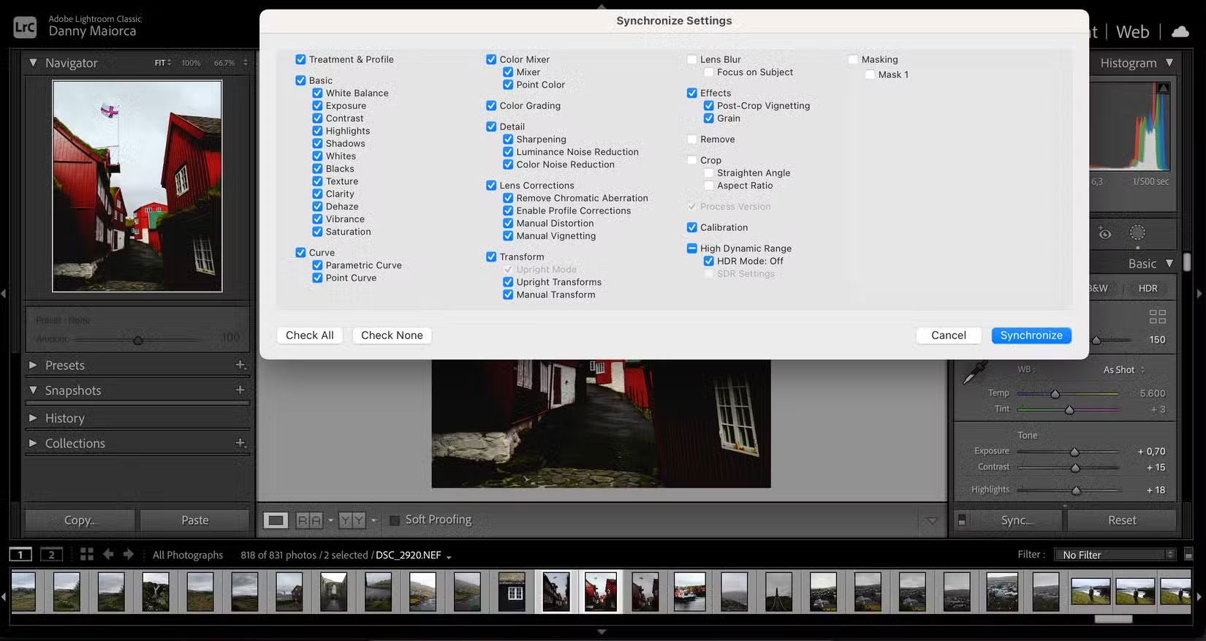Select the HDR tab in Basic panel
1206x641 pixels.
pos(1148,288)
